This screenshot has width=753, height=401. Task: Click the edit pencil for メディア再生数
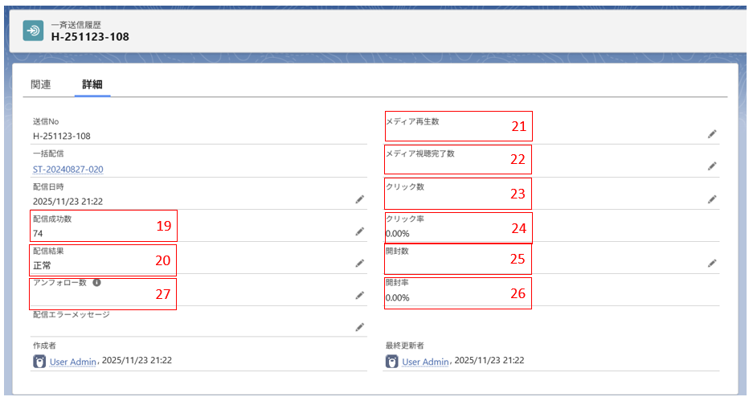coord(712,134)
